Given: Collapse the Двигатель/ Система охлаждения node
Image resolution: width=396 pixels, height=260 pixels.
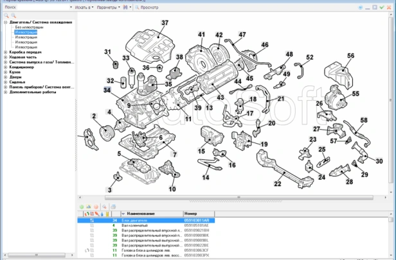Looking at the screenshot, I should coord(6,22).
